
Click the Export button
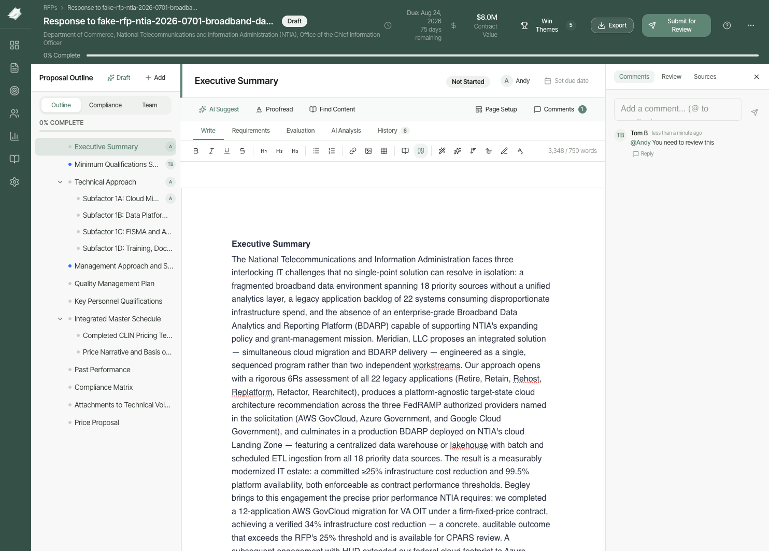tap(612, 25)
